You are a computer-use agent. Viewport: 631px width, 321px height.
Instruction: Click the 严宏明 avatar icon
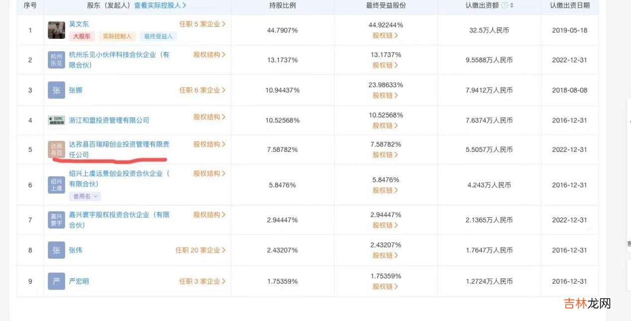56,281
